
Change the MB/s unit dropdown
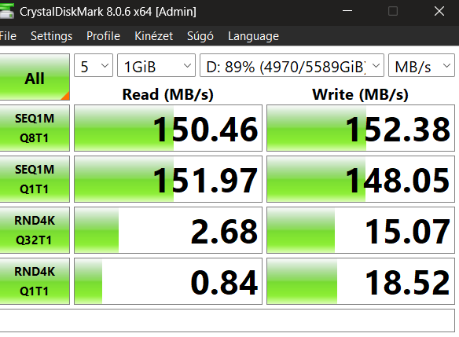coord(421,65)
